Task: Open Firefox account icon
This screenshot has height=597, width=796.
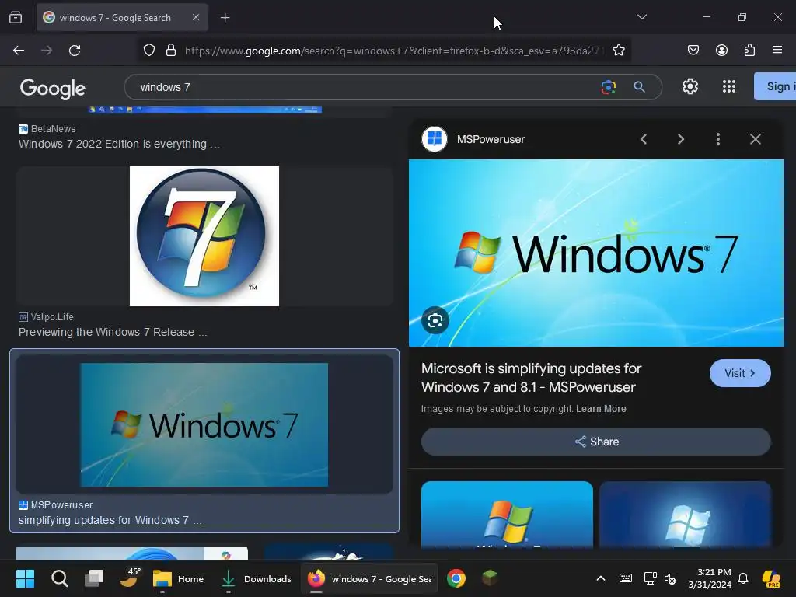Action: 721,50
